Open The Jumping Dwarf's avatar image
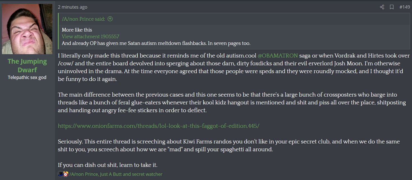The height and width of the screenshot is (180, 412). coord(27,29)
